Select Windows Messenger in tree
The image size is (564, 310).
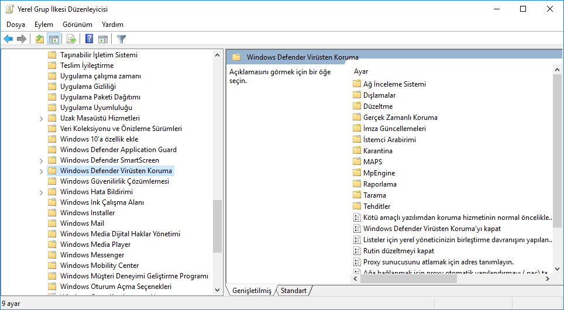click(92, 255)
